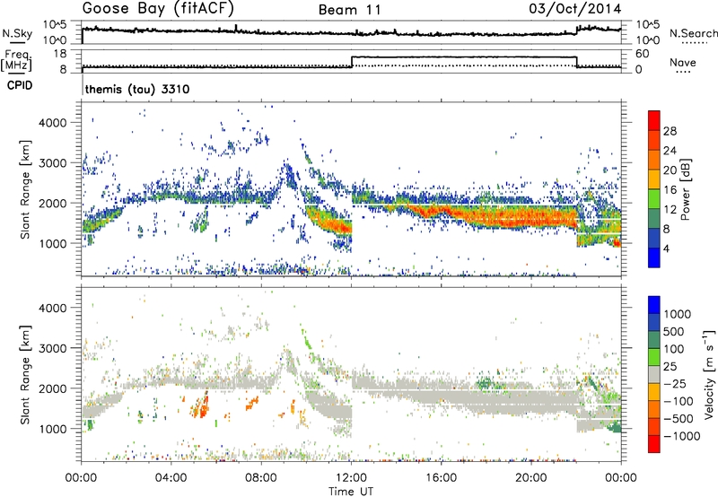Click the date '03/Oct/2014'
This screenshot has width=718, height=497.
tap(575, 9)
